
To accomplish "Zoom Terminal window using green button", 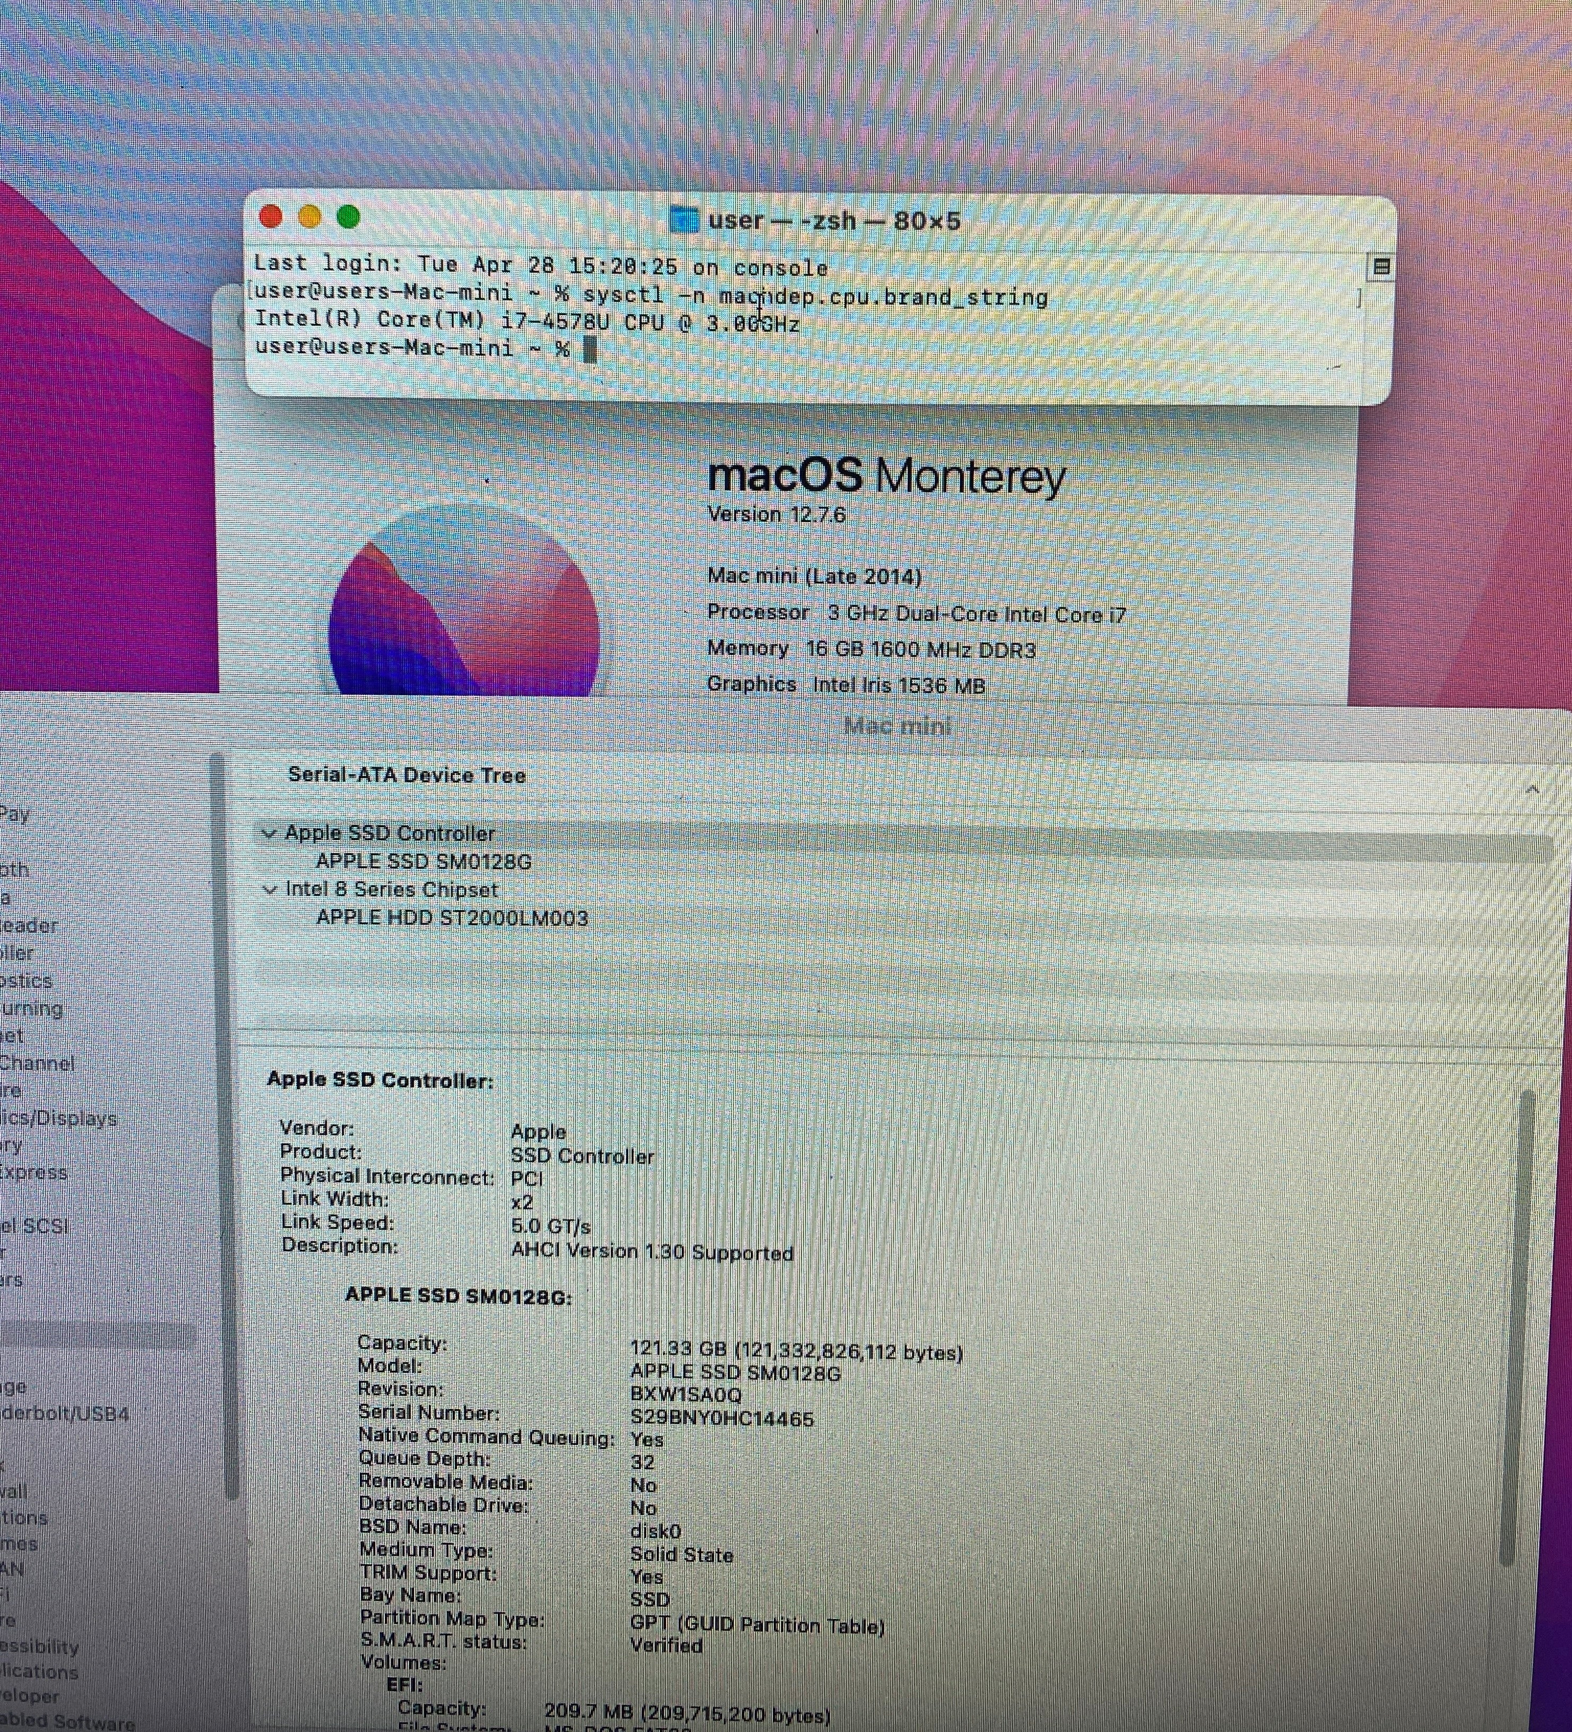I will (x=348, y=216).
